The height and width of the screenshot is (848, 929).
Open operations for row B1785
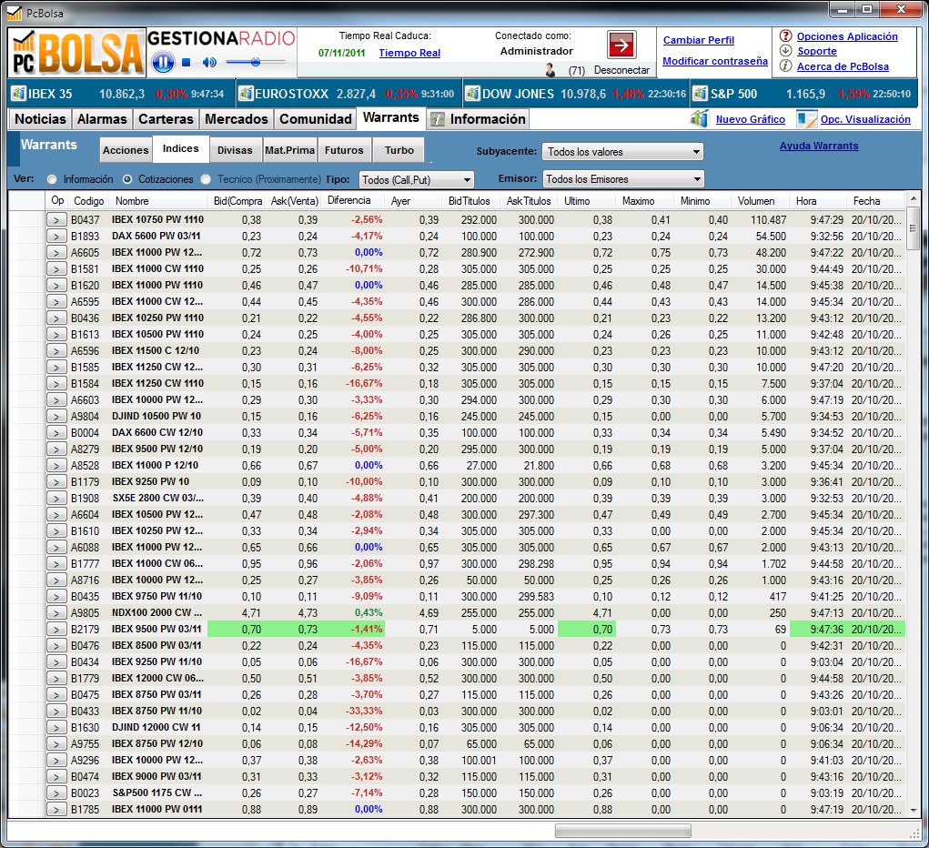(57, 810)
